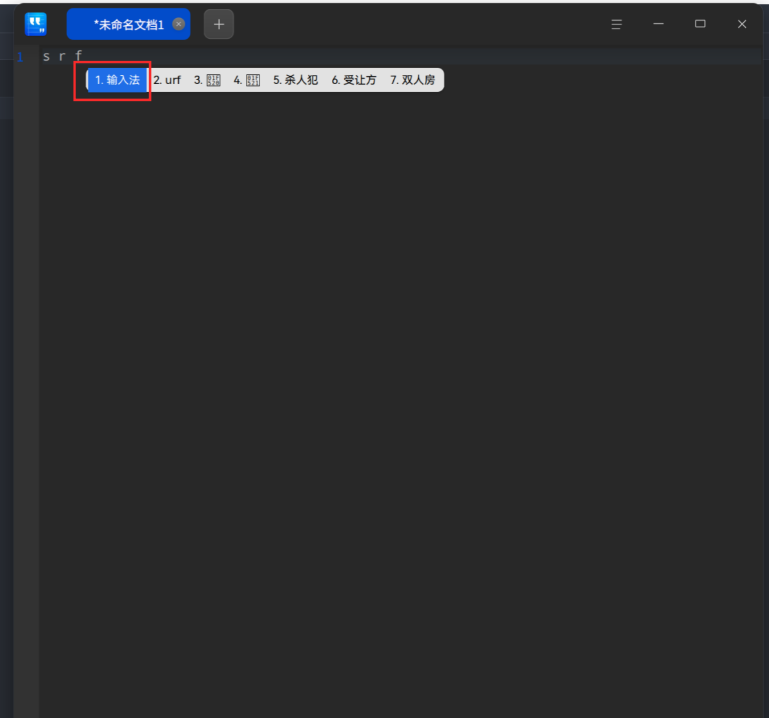The image size is (769, 718).
Task: Maximize the editor window
Action: point(700,23)
